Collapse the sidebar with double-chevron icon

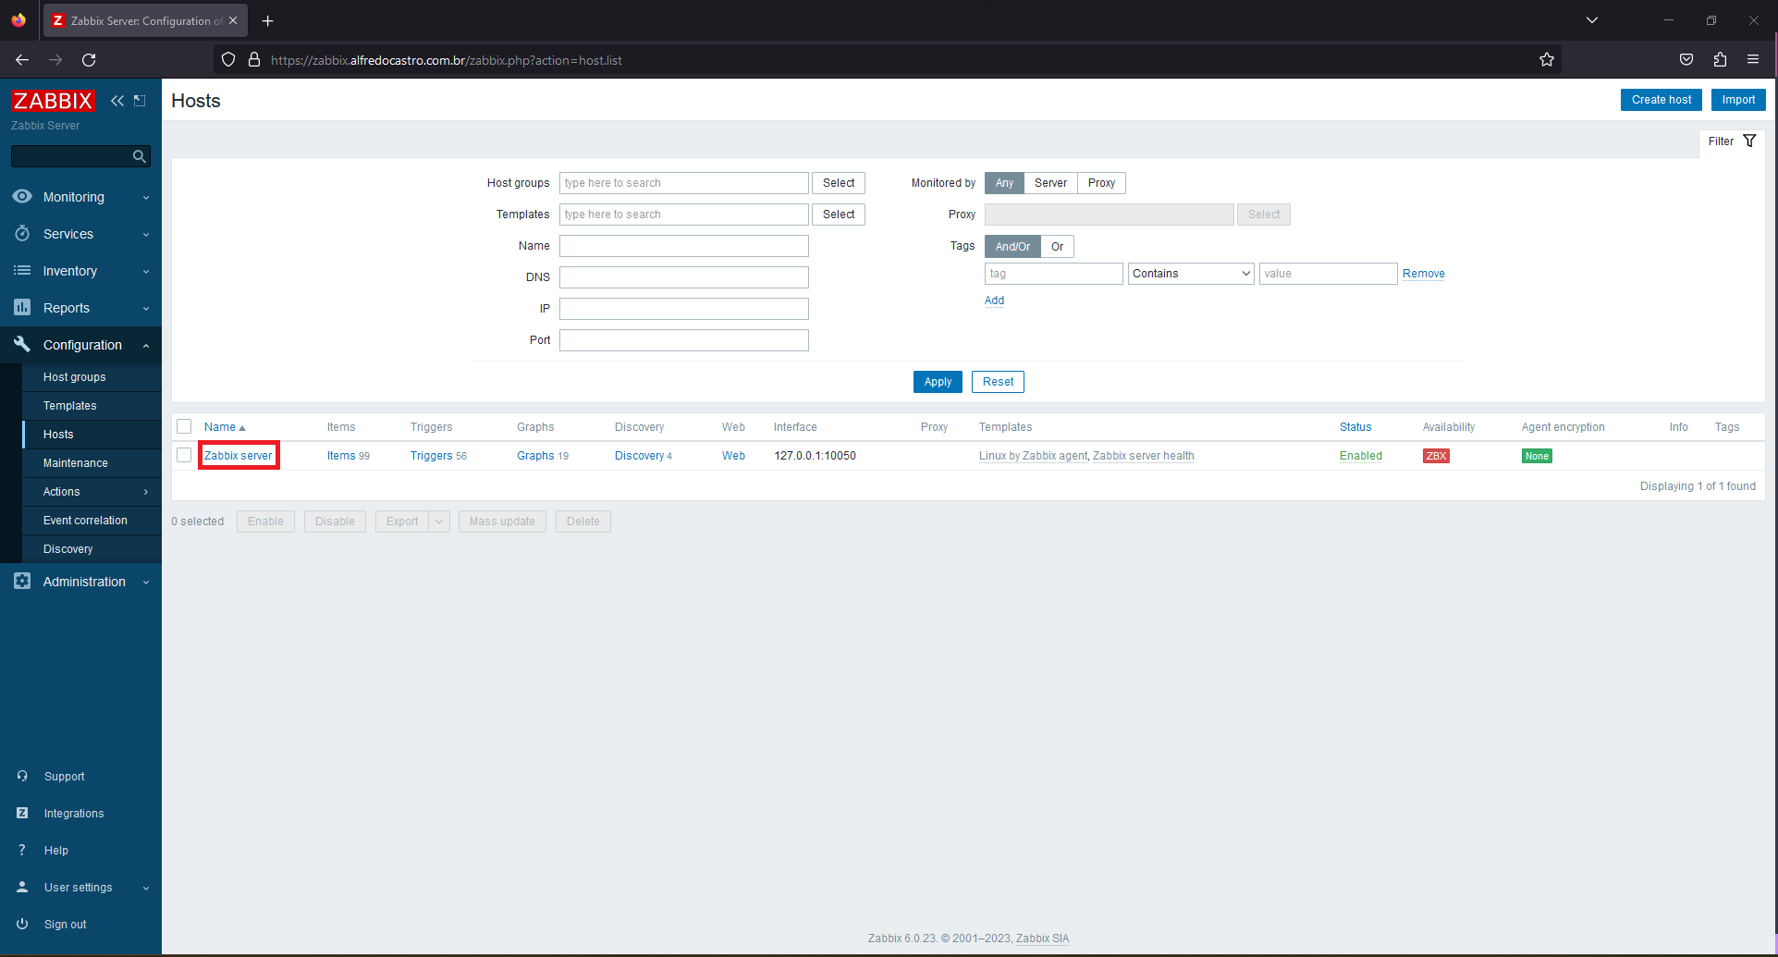tap(117, 101)
